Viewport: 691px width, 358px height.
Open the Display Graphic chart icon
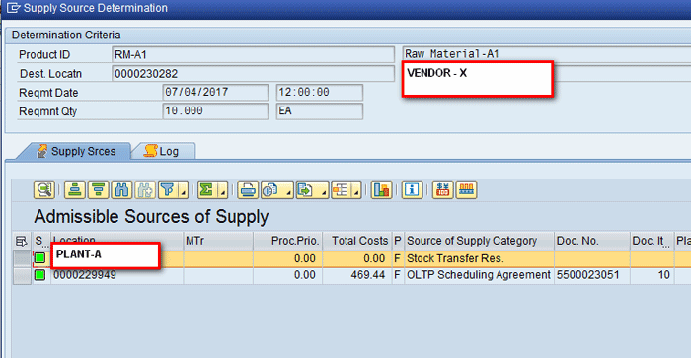[381, 190]
